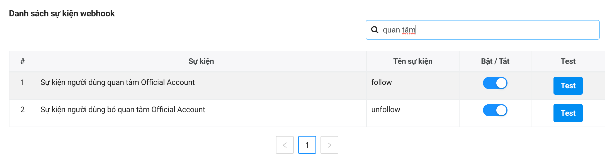This screenshot has width=612, height=161.
Task: Click the "Test" column header
Action: (568, 61)
